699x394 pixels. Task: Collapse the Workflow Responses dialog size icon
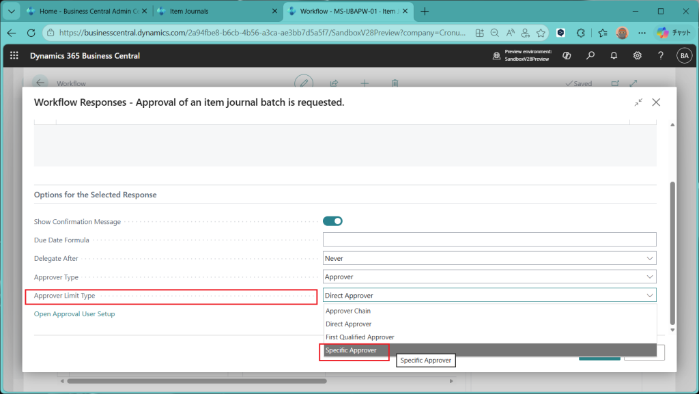tap(638, 102)
